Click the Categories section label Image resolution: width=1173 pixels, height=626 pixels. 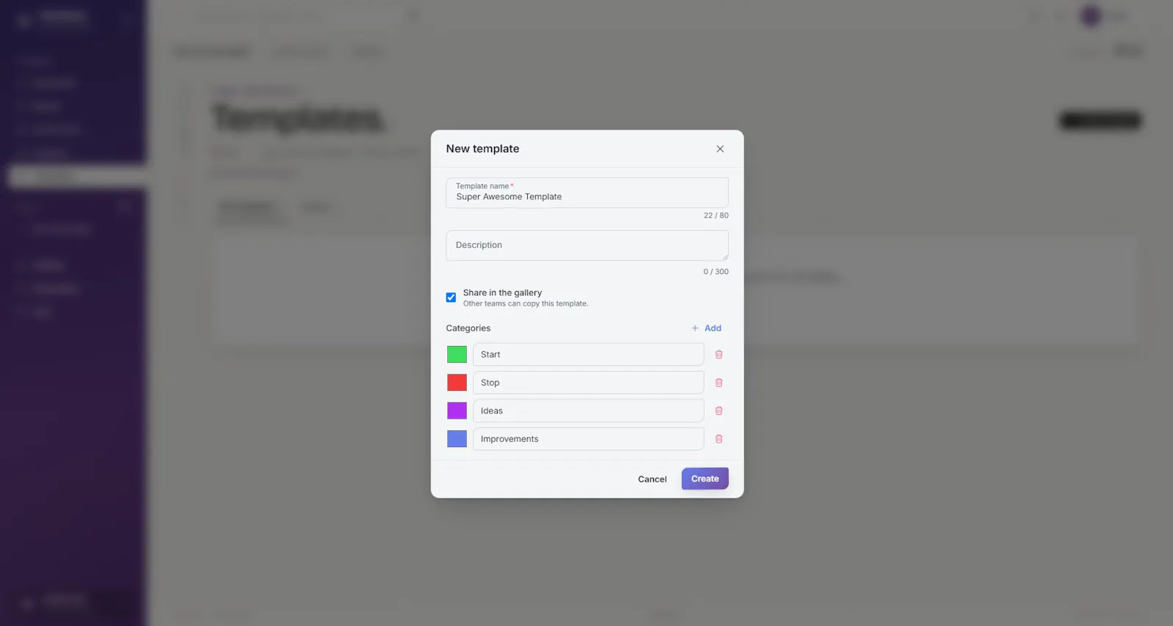468,328
